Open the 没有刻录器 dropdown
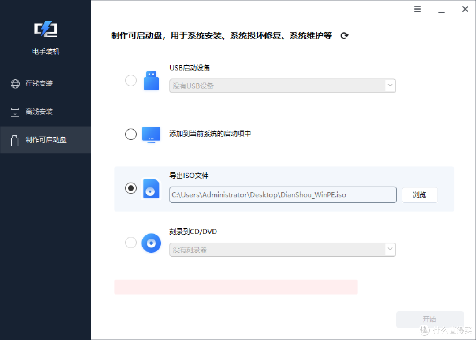 (283, 250)
